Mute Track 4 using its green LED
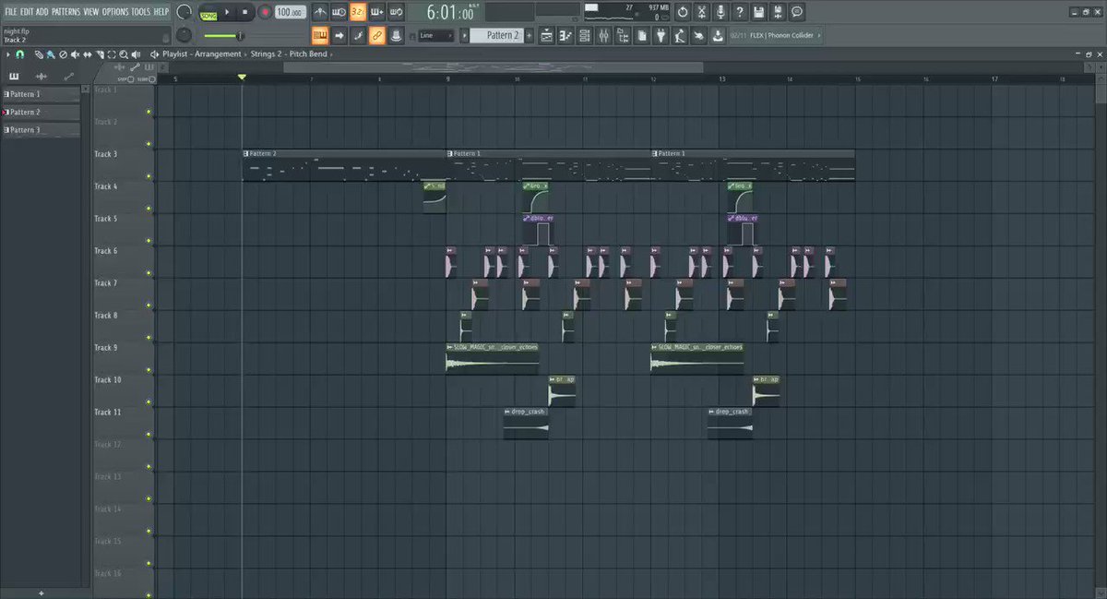Viewport: 1107px width, 599px height. (148, 209)
